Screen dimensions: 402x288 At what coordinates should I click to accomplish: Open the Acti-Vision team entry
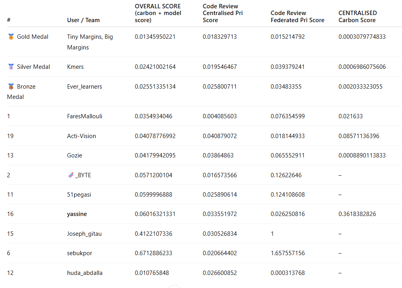(81, 136)
